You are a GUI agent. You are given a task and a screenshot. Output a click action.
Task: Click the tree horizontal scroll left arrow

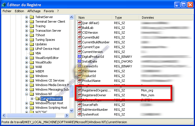point(4,115)
